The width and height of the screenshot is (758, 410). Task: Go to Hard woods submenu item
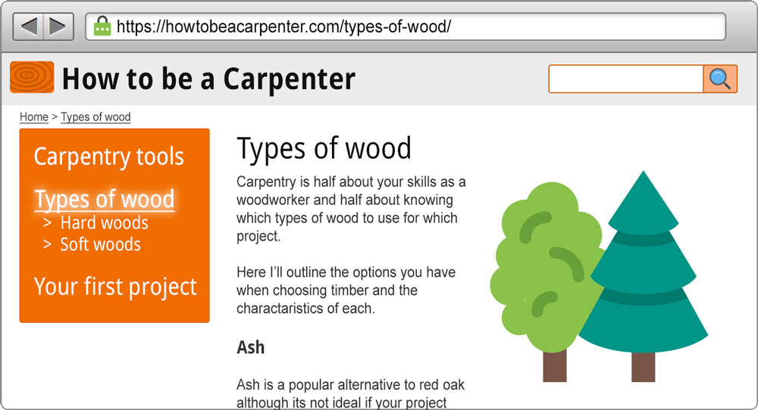[104, 223]
